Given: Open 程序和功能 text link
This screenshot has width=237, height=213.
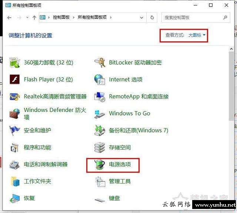Looking at the screenshot, I should click(37, 147).
